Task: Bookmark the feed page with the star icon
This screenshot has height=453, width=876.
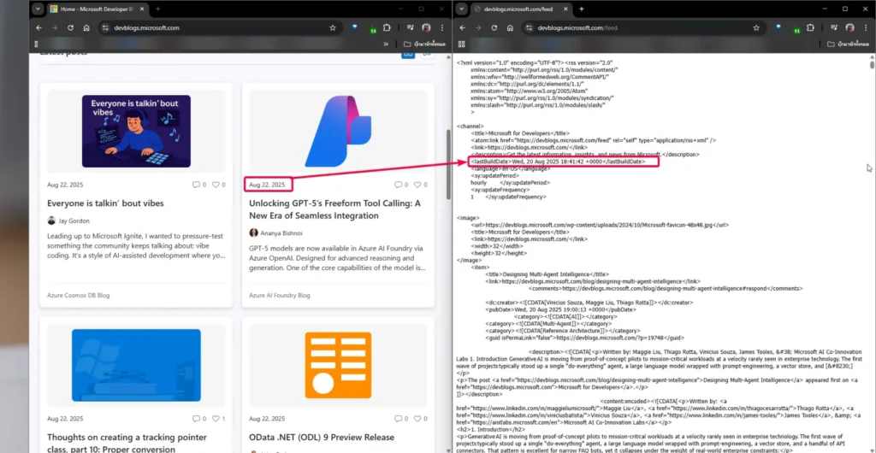Action: click(756, 28)
